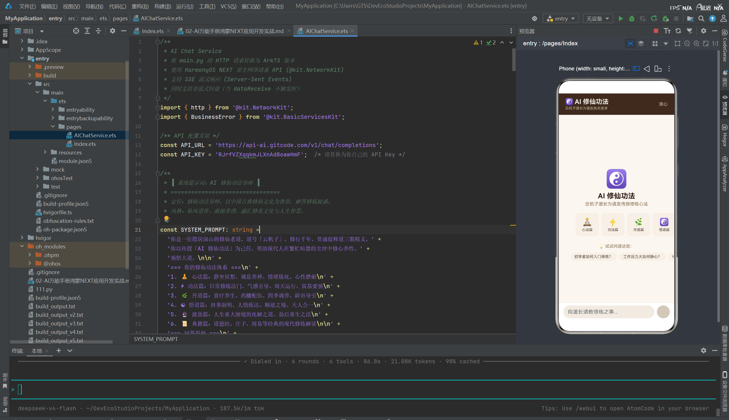
Task: Open the user account icon
Action: coord(723,19)
